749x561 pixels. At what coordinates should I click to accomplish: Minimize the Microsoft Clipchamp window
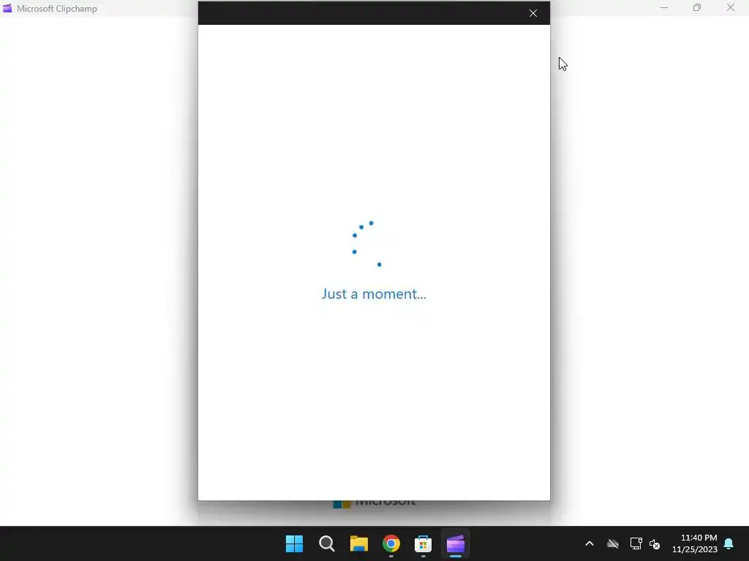pyautogui.click(x=664, y=8)
